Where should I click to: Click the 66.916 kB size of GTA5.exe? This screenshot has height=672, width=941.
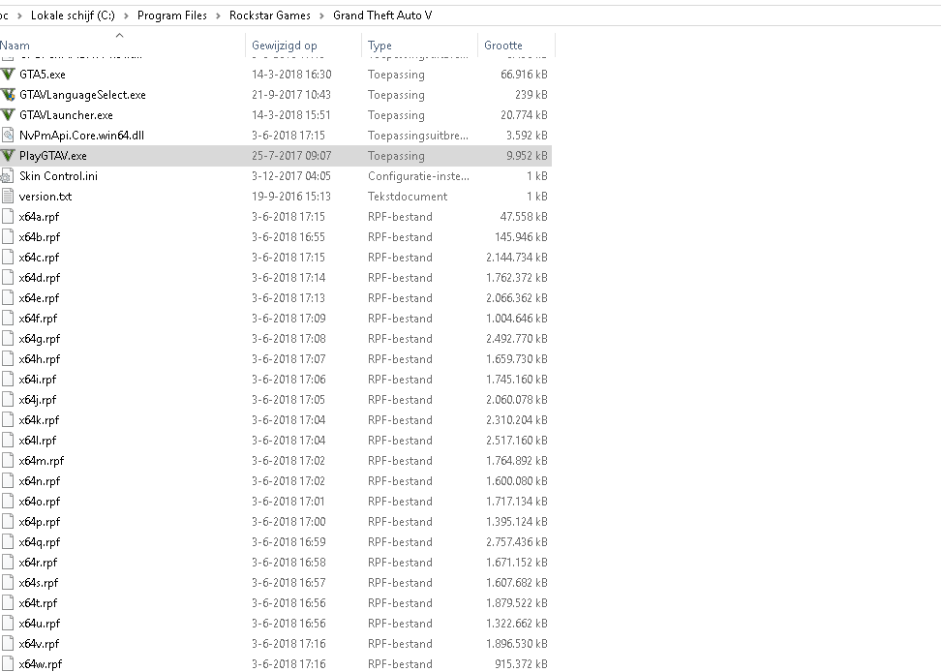[x=524, y=75]
